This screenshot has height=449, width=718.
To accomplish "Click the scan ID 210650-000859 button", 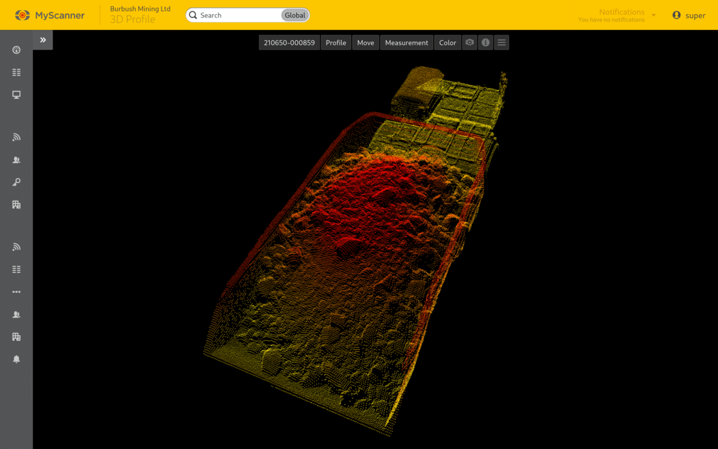I will point(289,43).
